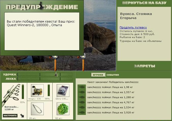The height and width of the screenshot is (121, 172).
Task: Click Турниры на базе: не объявлены text
Action: (140, 41)
